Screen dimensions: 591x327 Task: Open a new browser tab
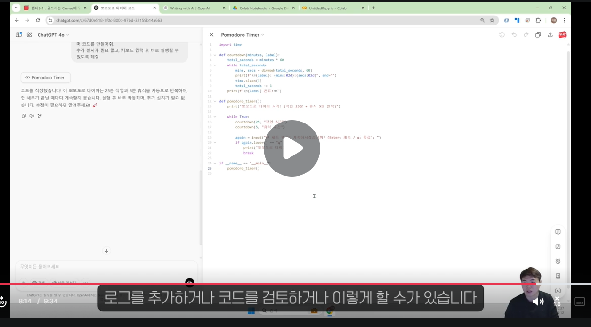point(373,8)
